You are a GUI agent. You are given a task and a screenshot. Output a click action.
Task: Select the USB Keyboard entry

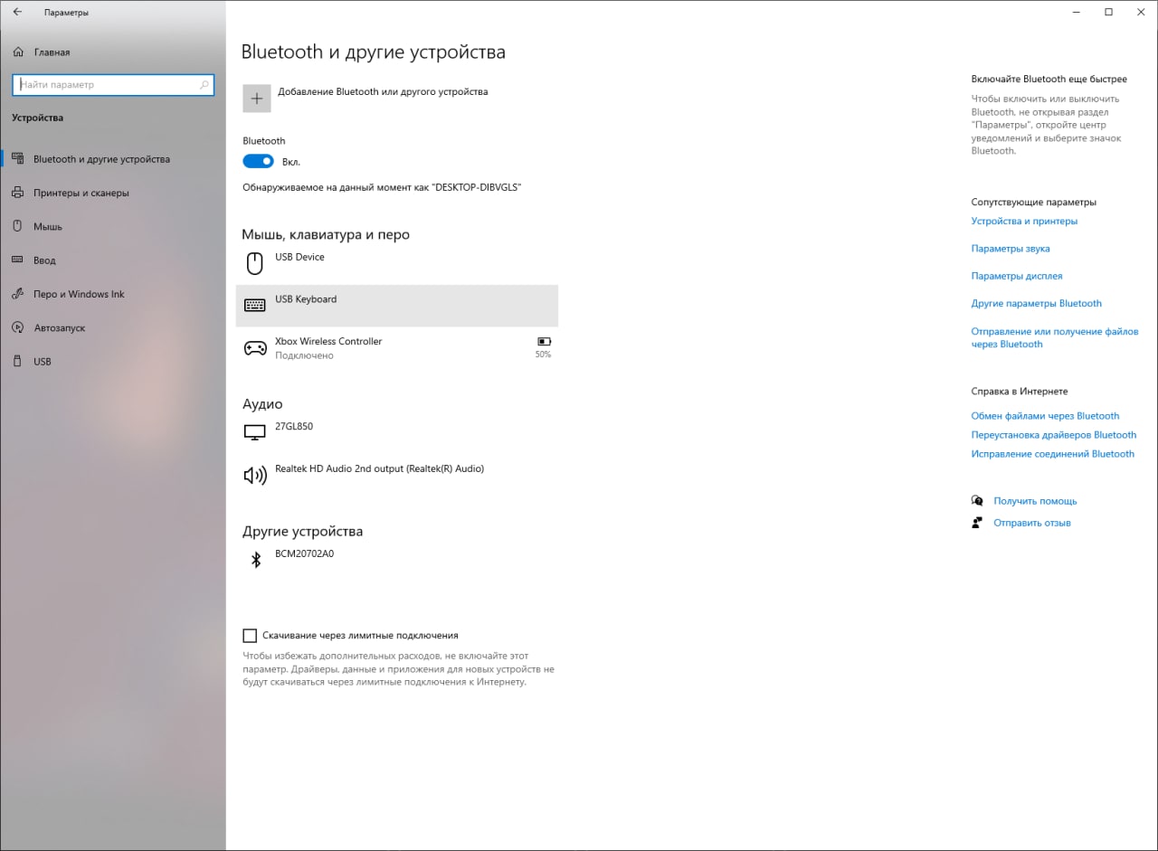pyautogui.click(x=397, y=306)
